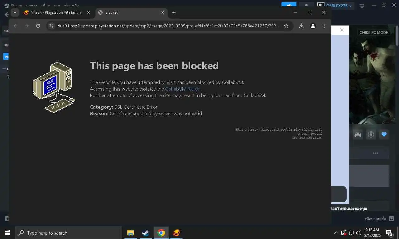Toggle the favorite heart on Steam game
The width and height of the screenshot is (399, 239).
tap(384, 134)
